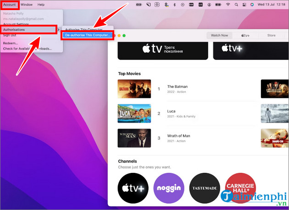The width and height of the screenshot is (289, 210).
Task: Open the astronaut movie poster
Action: [x=275, y=113]
